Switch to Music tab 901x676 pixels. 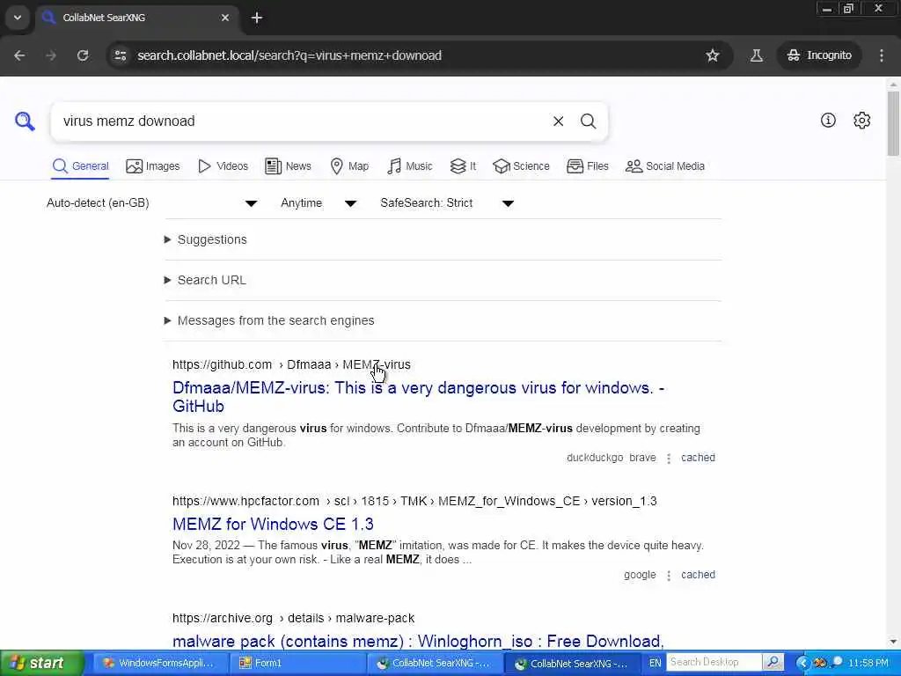(x=410, y=166)
